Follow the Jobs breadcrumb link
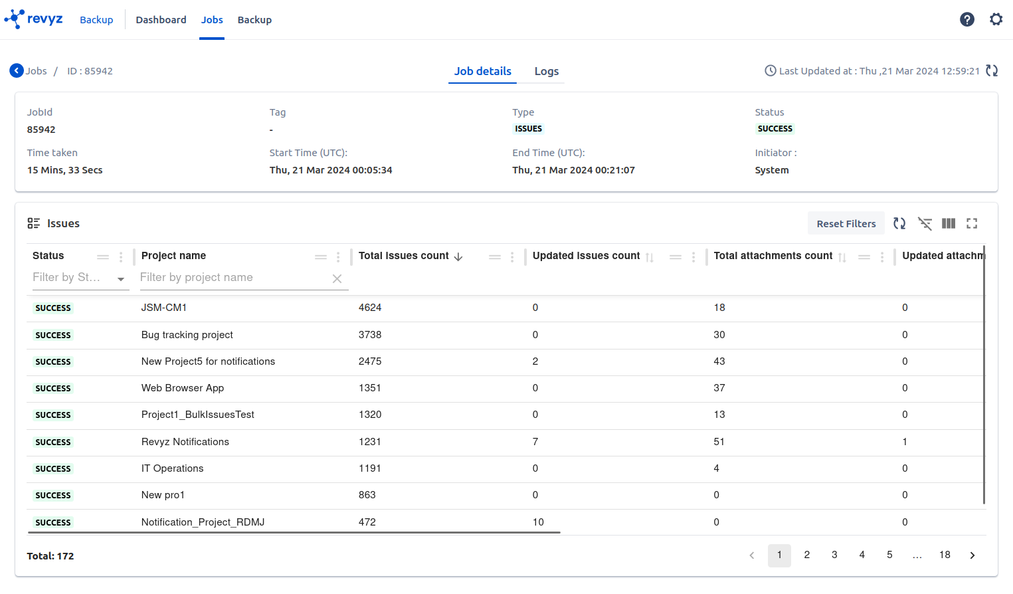 tap(36, 71)
